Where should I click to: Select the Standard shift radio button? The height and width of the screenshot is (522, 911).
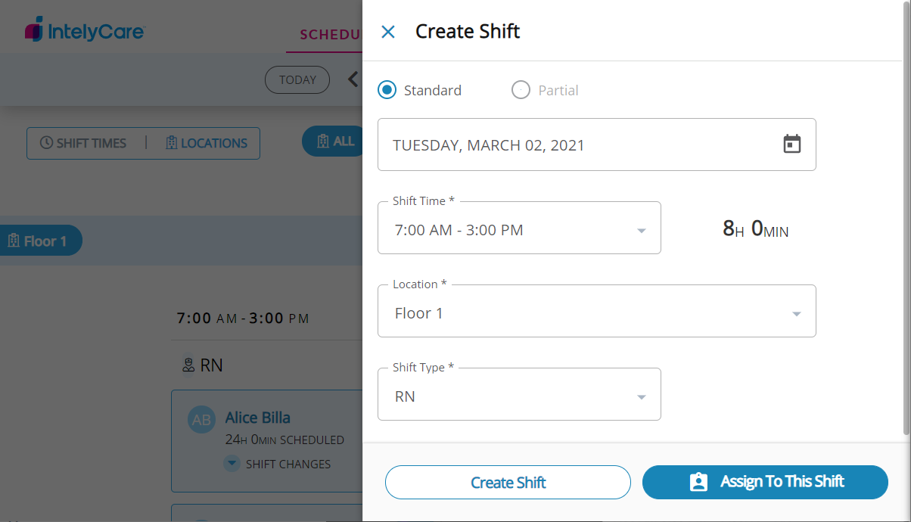(387, 90)
